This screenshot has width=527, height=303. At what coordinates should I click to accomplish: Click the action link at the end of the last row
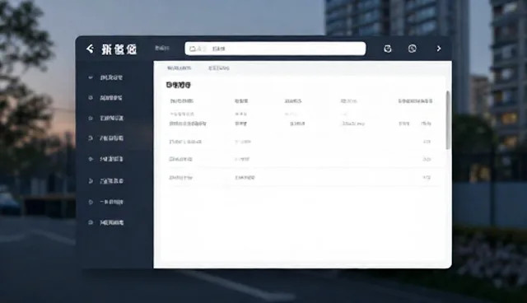point(427,177)
